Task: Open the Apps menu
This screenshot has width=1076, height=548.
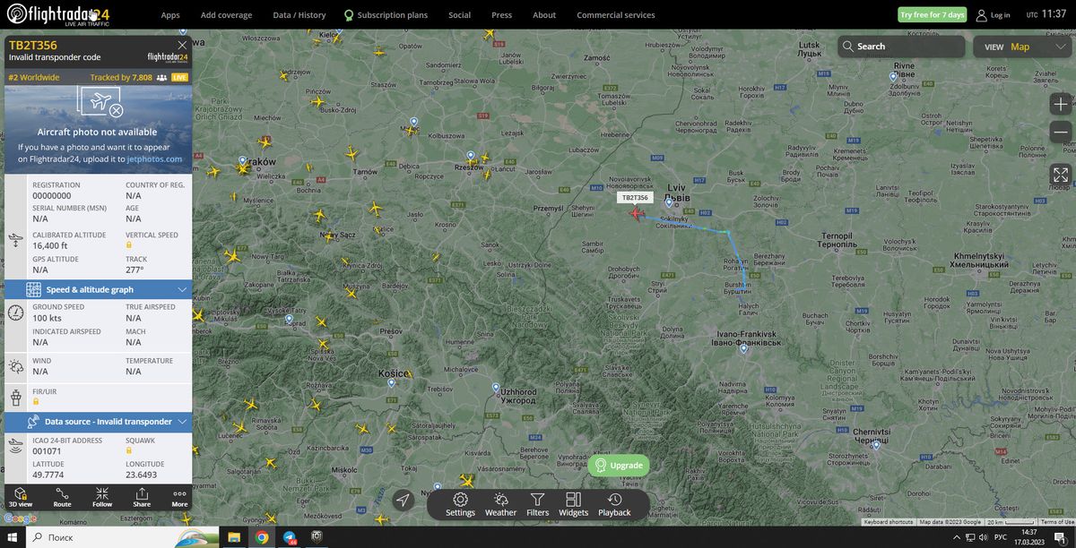Action: (170, 15)
